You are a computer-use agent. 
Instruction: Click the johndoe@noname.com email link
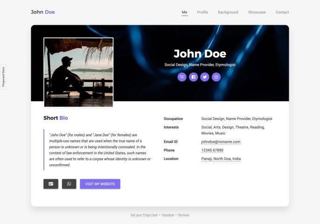221,142
